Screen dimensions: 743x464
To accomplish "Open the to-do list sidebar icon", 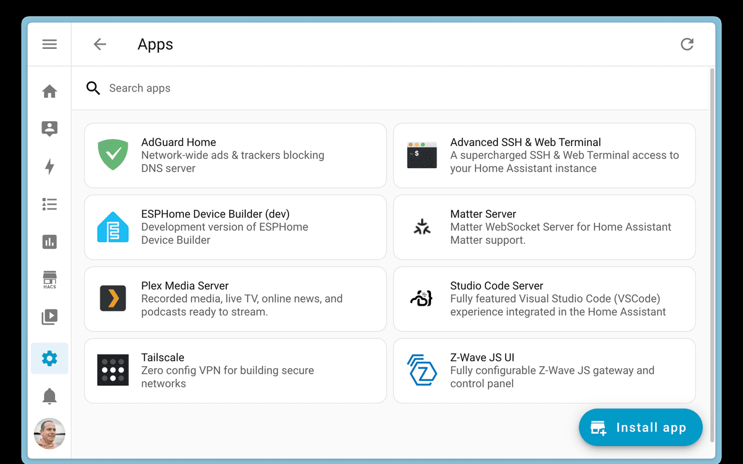I will (50, 204).
